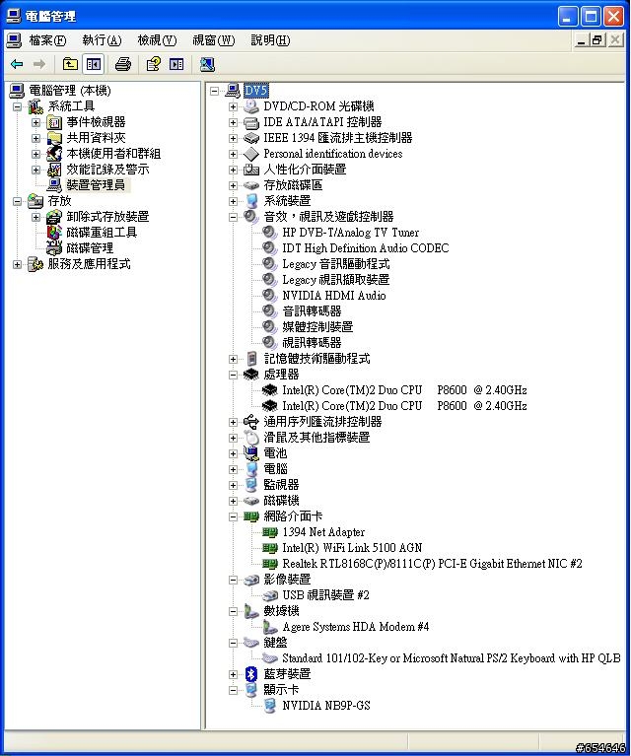Click the 處理器 chip icon
Image resolution: width=631 pixels, height=756 pixels.
tap(251, 375)
